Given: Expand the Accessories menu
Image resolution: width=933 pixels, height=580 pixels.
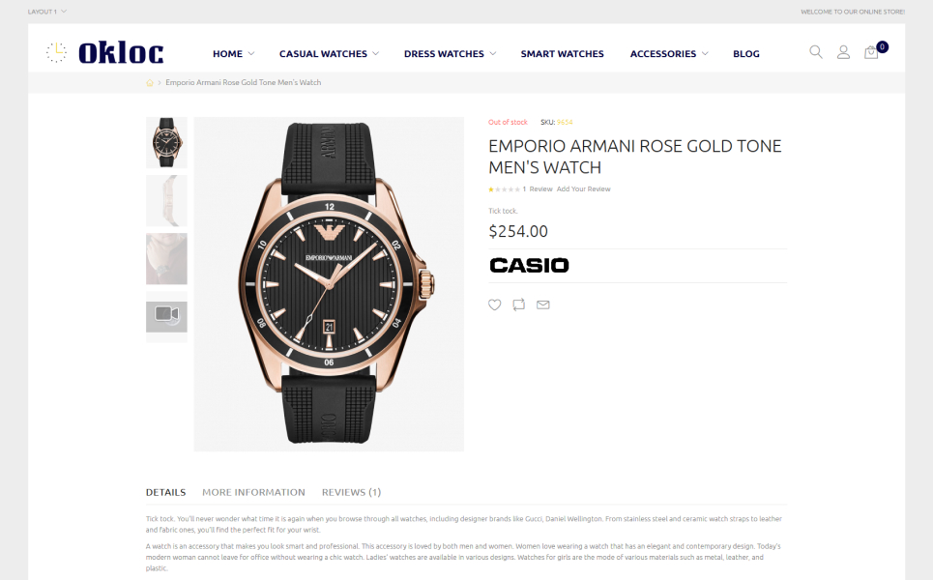Looking at the screenshot, I should point(669,54).
